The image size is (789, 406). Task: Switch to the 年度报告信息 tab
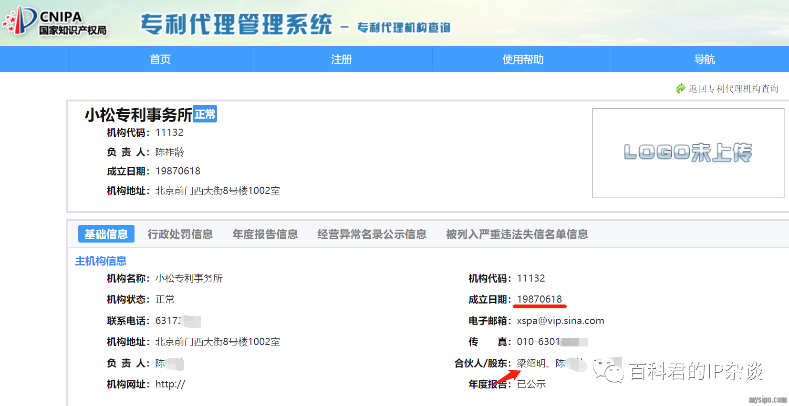[x=265, y=234]
